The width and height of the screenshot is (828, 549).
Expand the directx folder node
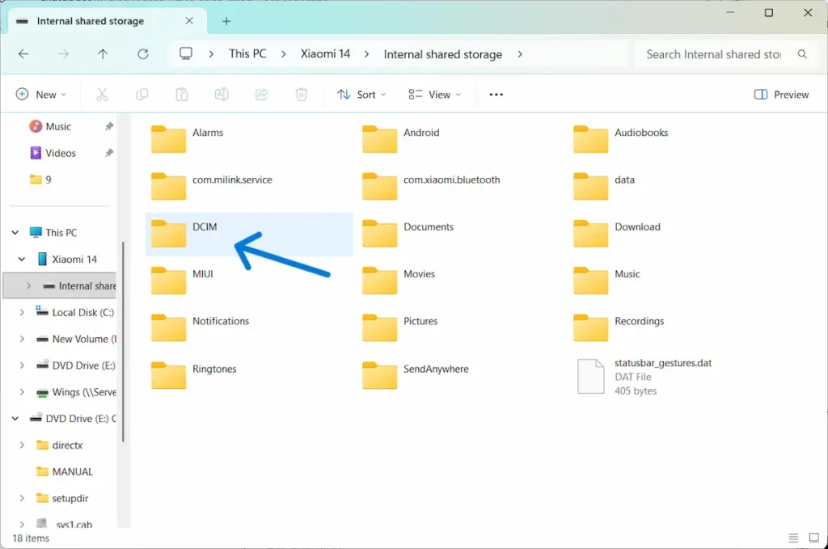pos(22,445)
